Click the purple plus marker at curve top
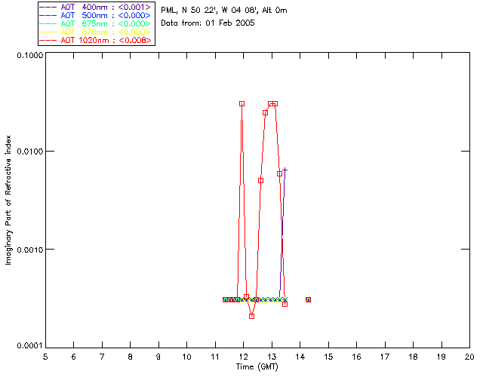 pos(285,170)
